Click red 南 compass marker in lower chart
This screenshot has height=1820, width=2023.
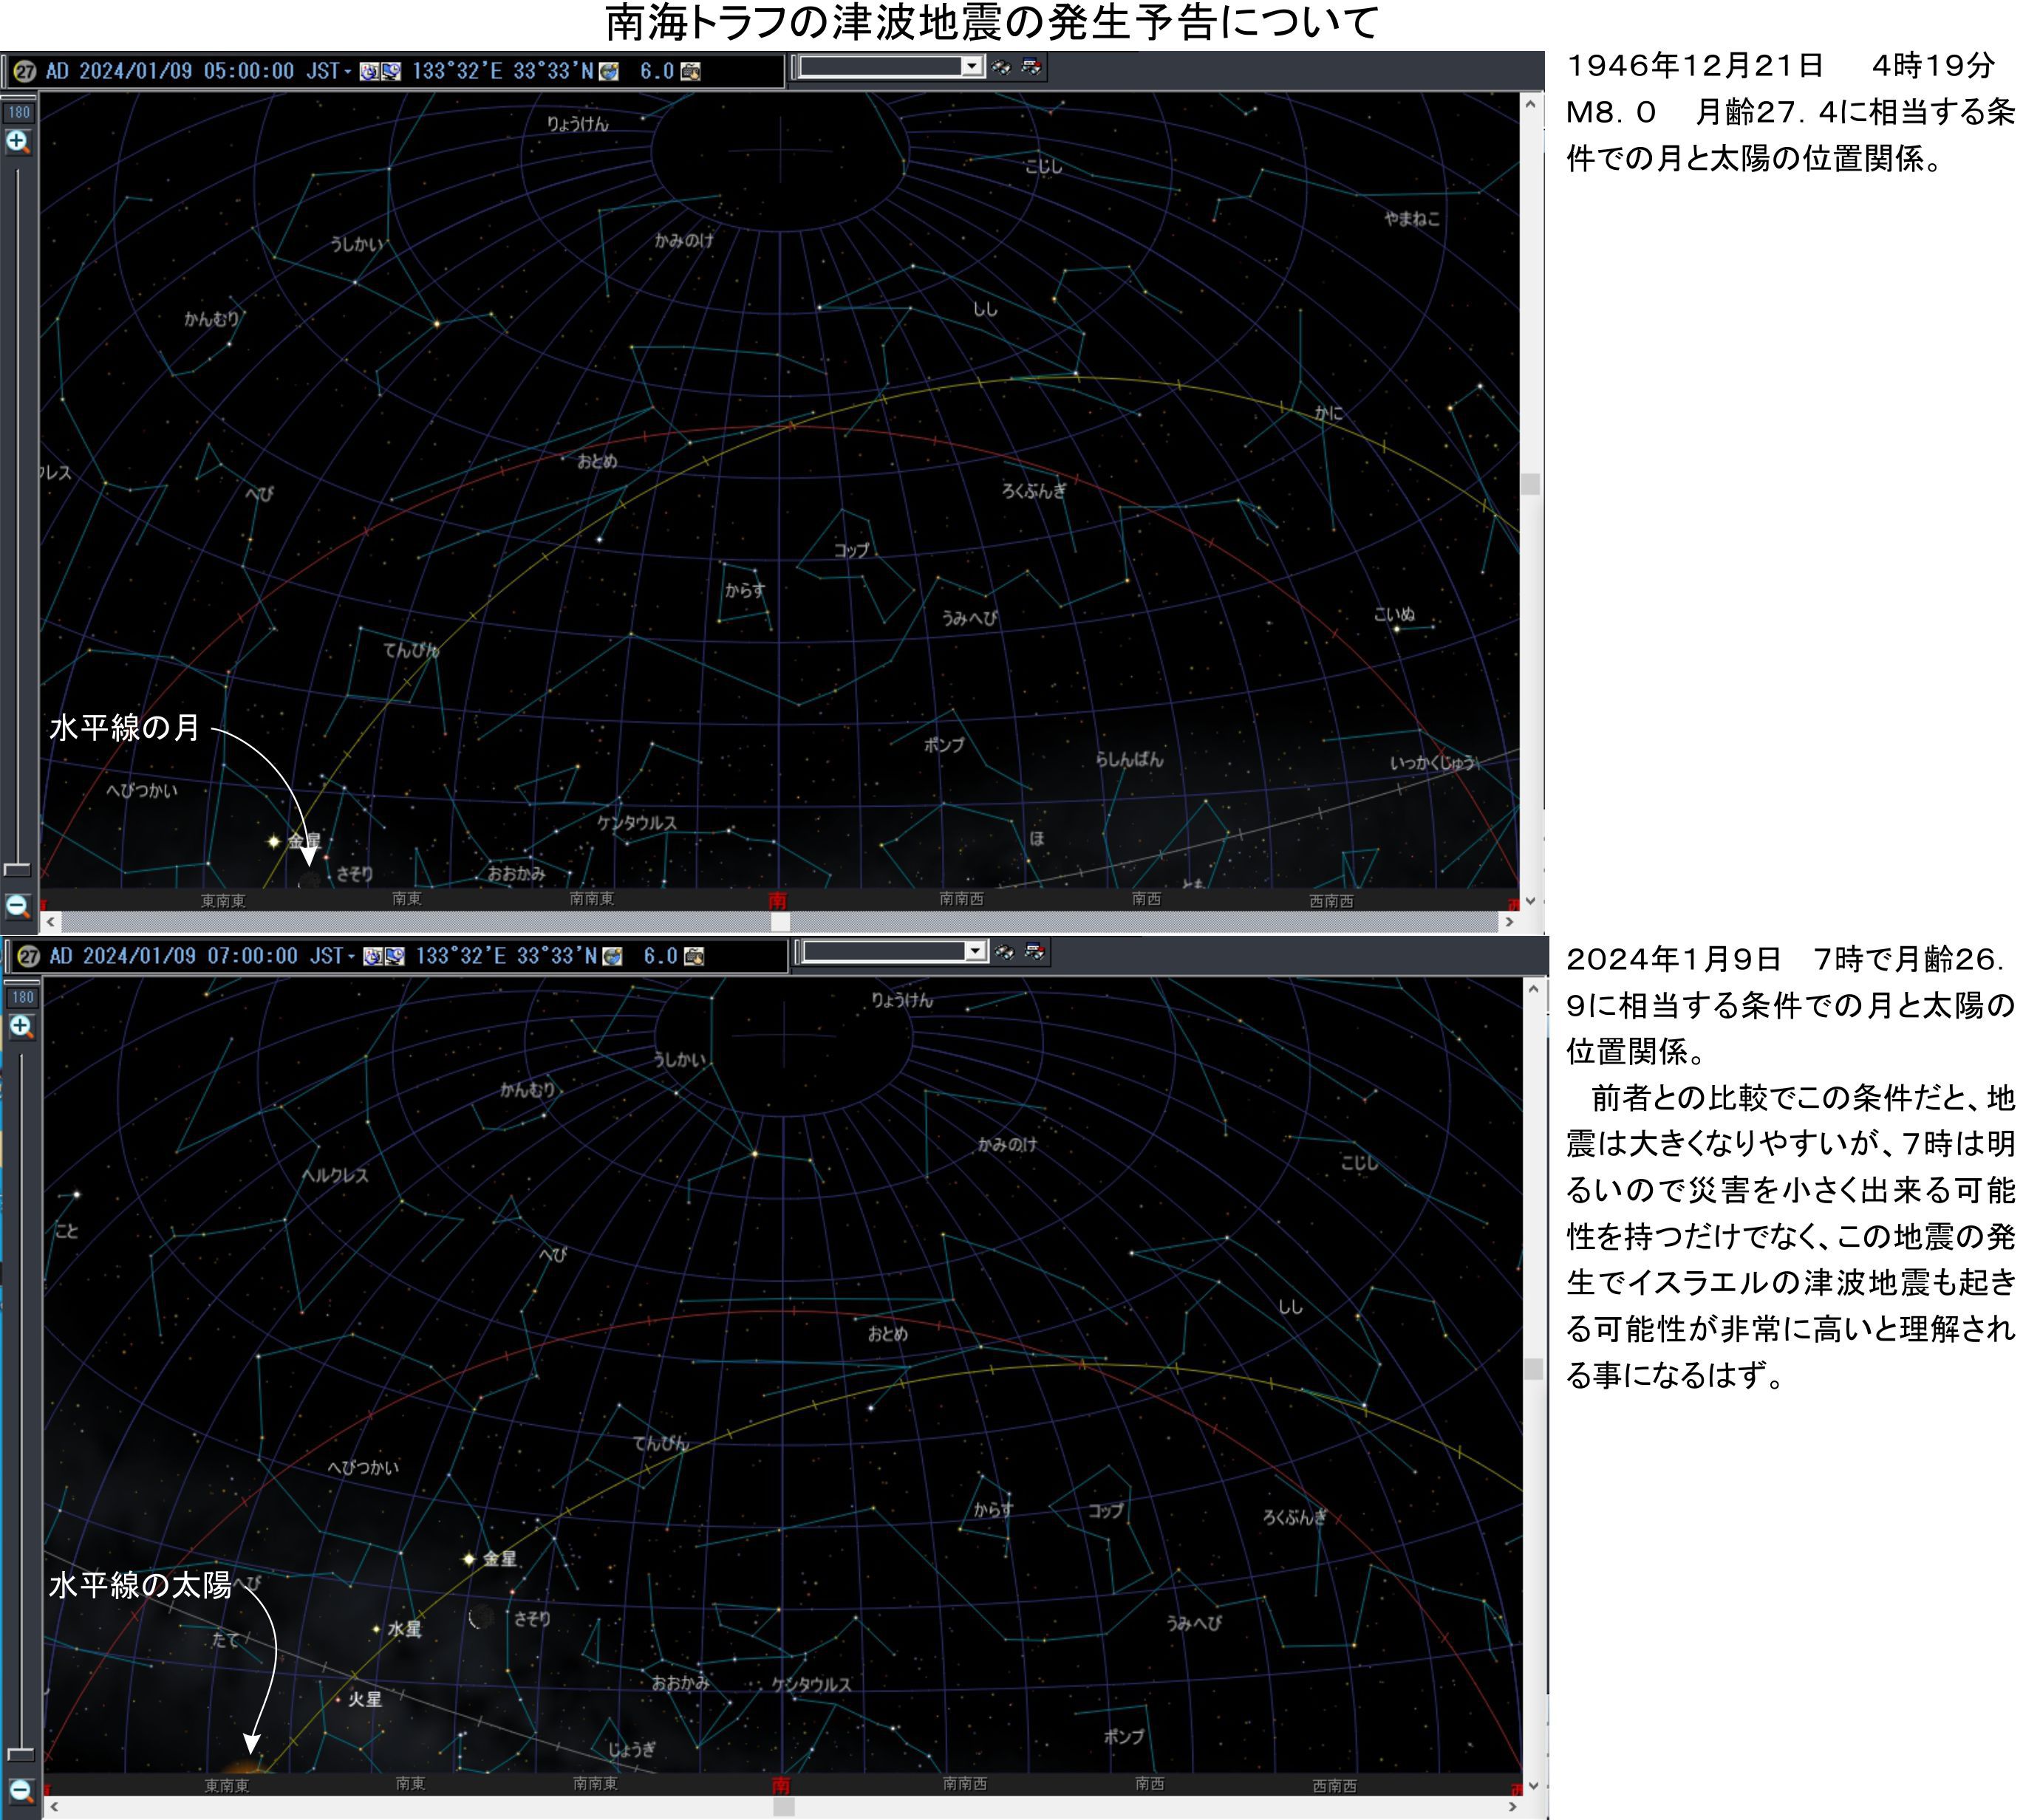(x=780, y=1785)
